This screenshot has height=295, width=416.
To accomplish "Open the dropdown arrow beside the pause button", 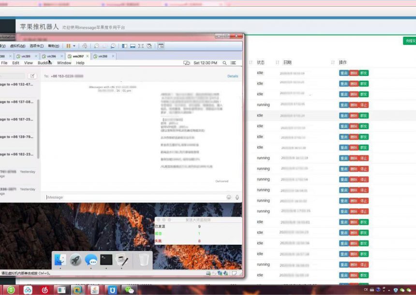I will [x=74, y=46].
